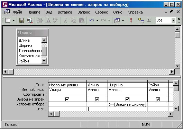Click the Spelling check icon
Viewport: 183px width, 129px height.
click(x=55, y=20)
